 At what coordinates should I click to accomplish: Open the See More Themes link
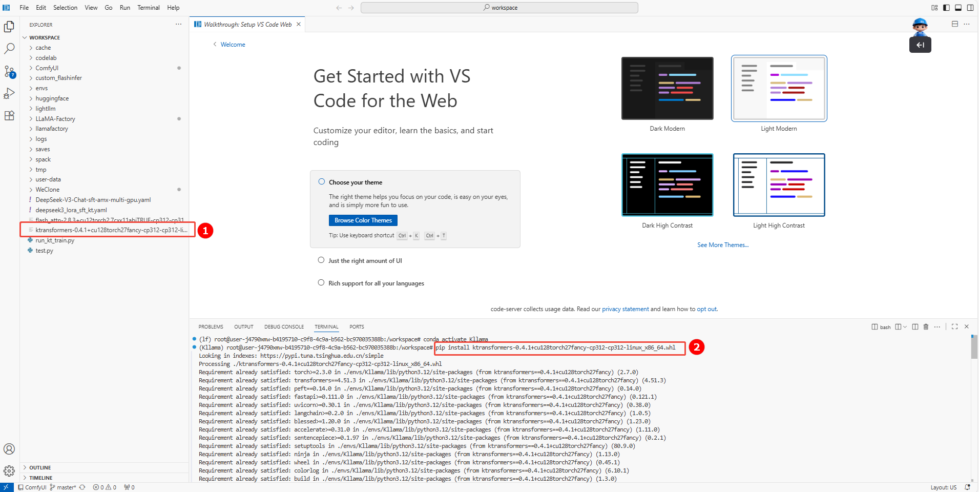722,245
